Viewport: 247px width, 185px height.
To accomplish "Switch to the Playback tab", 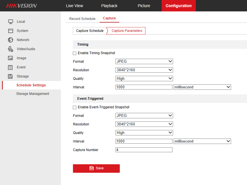I will tap(109, 6).
